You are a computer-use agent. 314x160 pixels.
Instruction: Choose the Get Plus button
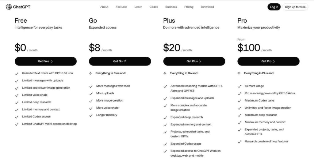coord(194,61)
